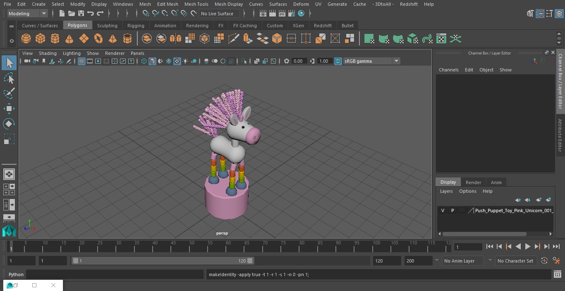The width and height of the screenshot is (565, 291).
Task: Click the Save Scene icon
Action: click(x=81, y=14)
